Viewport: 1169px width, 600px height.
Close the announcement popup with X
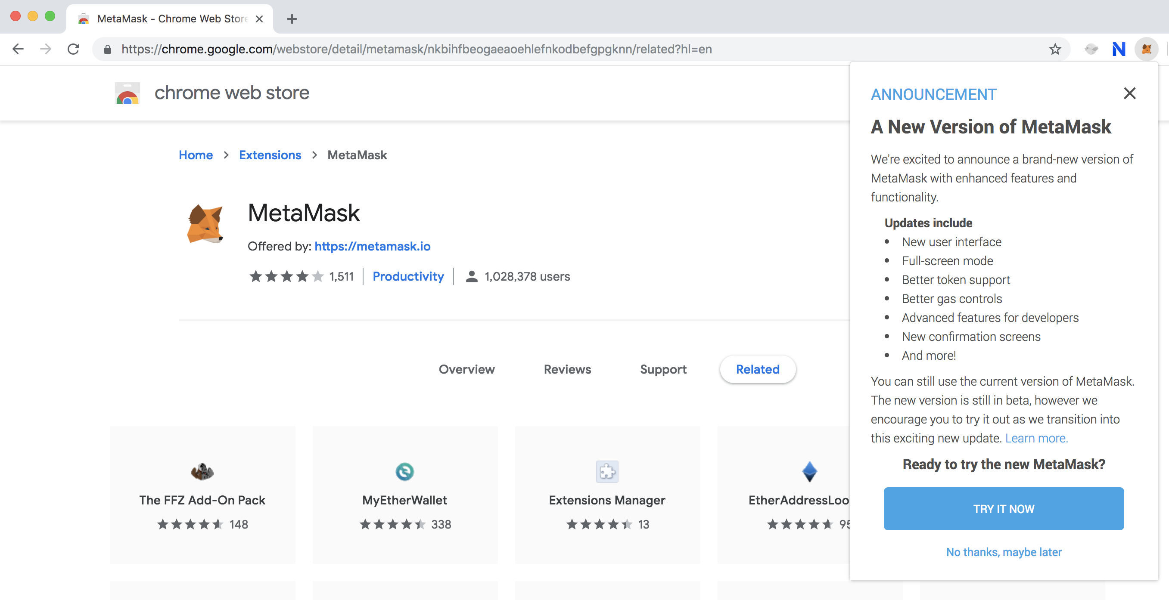pos(1129,93)
